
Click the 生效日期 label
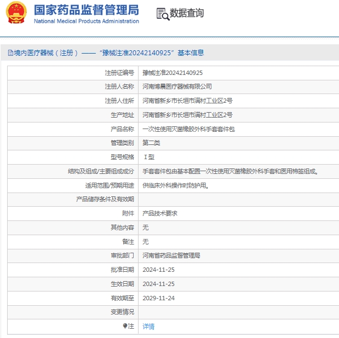(x=122, y=284)
